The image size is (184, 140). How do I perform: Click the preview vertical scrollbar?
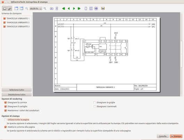[x=182, y=54]
